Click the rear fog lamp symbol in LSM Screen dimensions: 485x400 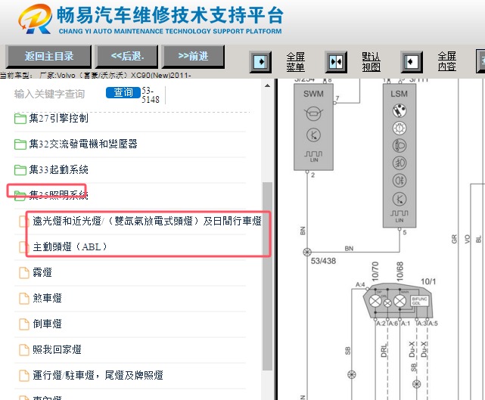point(400,181)
